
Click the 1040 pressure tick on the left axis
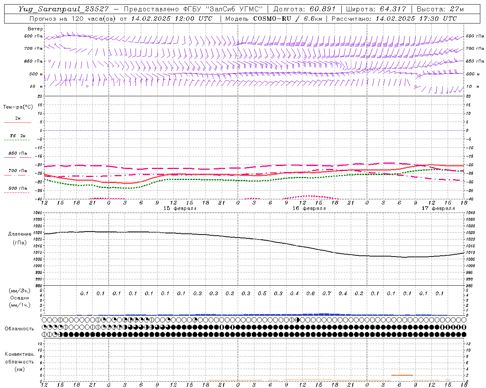point(37,213)
